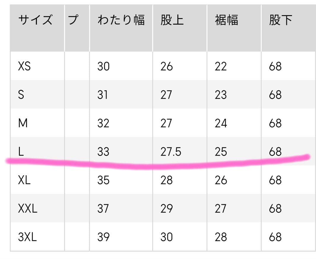Click the 股上 column header
Screen dimensions: 316x259
[x=172, y=20]
